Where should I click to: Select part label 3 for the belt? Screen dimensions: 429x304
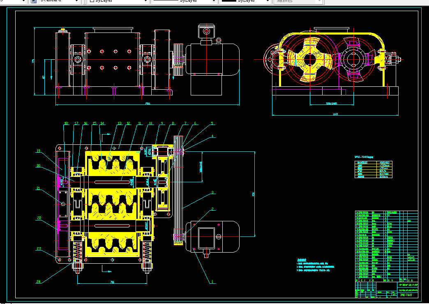coord(212,192)
